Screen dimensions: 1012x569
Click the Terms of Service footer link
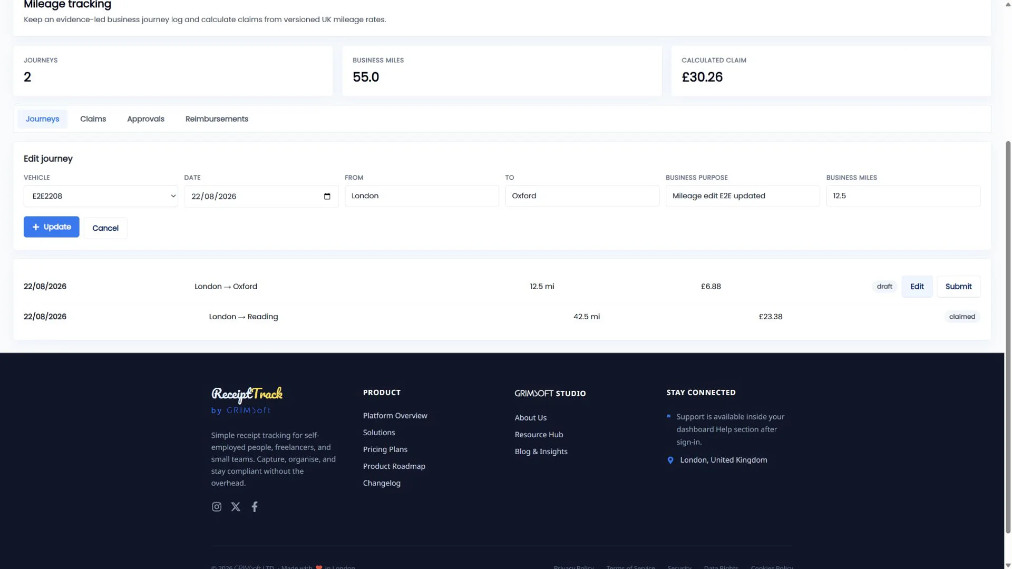(x=630, y=566)
